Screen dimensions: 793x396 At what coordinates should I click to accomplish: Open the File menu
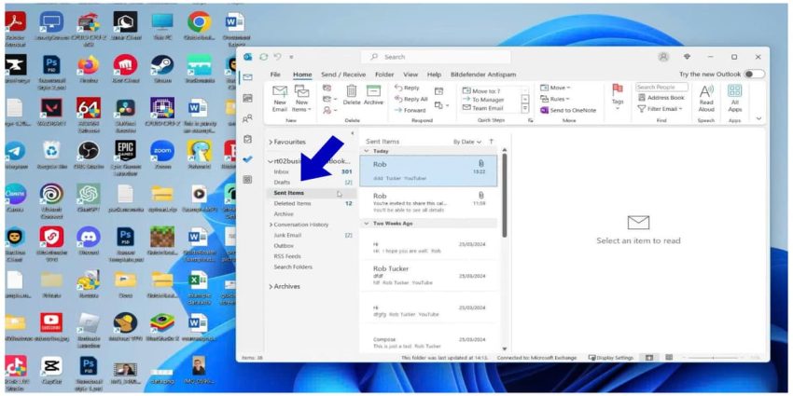pos(275,75)
